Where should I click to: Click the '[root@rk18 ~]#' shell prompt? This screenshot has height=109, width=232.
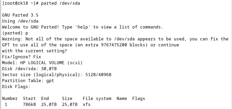[20, 3]
